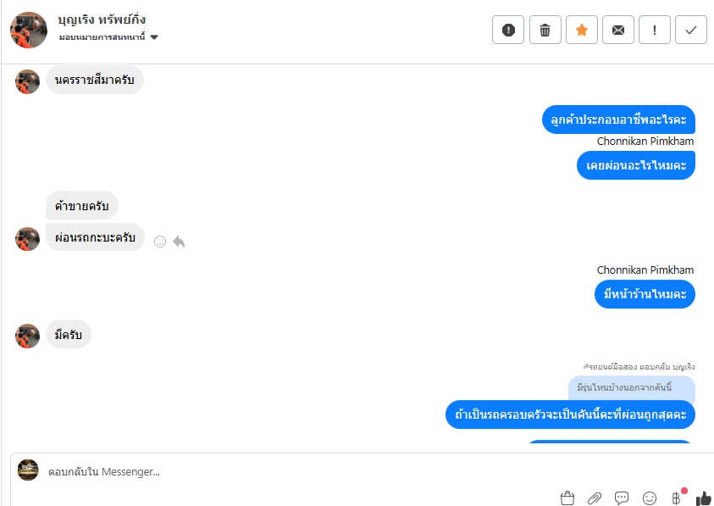Image resolution: width=714 pixels, height=506 pixels.
Task: Jump to quoted reply มีรุ่นไหนบ้างนอกจากคันนี้
Action: coord(632,388)
